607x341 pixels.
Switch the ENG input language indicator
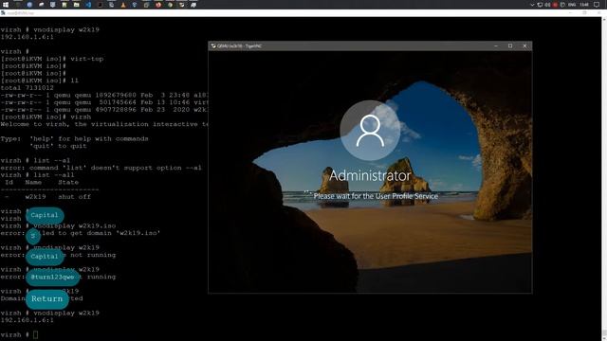[572, 5]
